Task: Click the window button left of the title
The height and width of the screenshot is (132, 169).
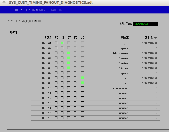Action: coord(4,2)
